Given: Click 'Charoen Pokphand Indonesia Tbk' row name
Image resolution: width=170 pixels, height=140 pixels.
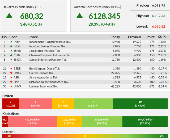Looking at the screenshot, I should 50,55.
